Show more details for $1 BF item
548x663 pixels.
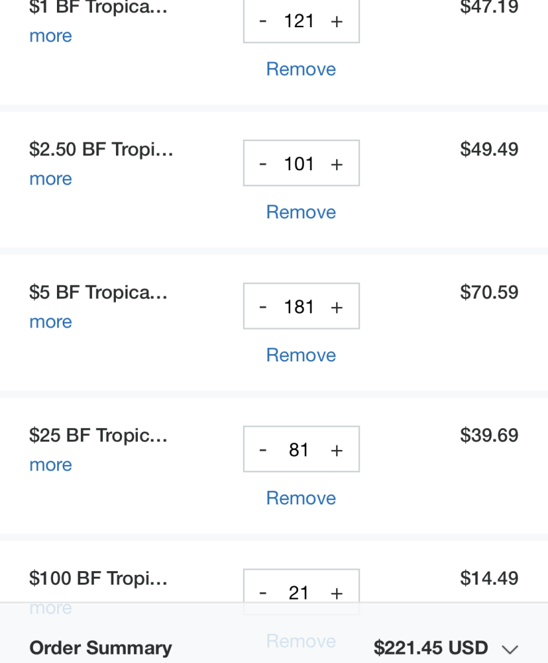tap(51, 36)
